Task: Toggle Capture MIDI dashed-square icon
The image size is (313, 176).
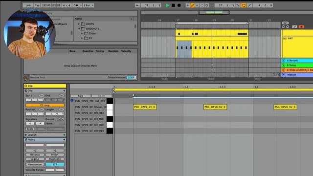Action: point(202,5)
